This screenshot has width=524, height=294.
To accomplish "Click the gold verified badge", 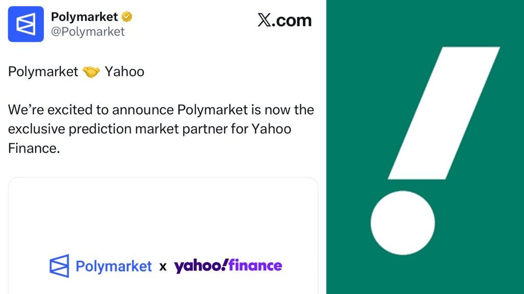I will (x=127, y=17).
